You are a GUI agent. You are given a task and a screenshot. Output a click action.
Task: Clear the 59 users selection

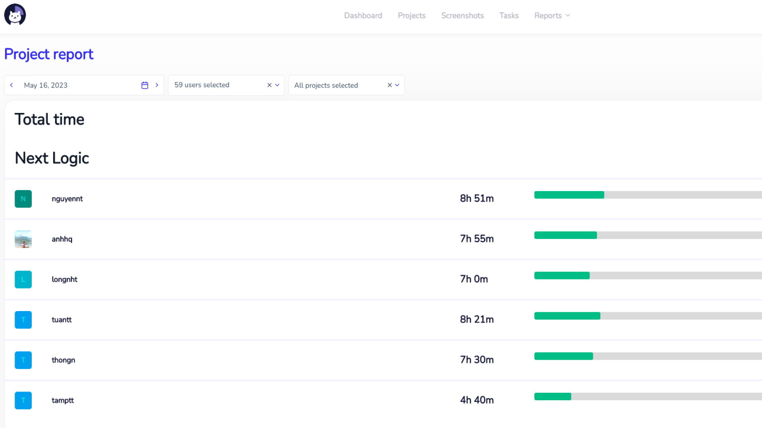click(x=269, y=85)
